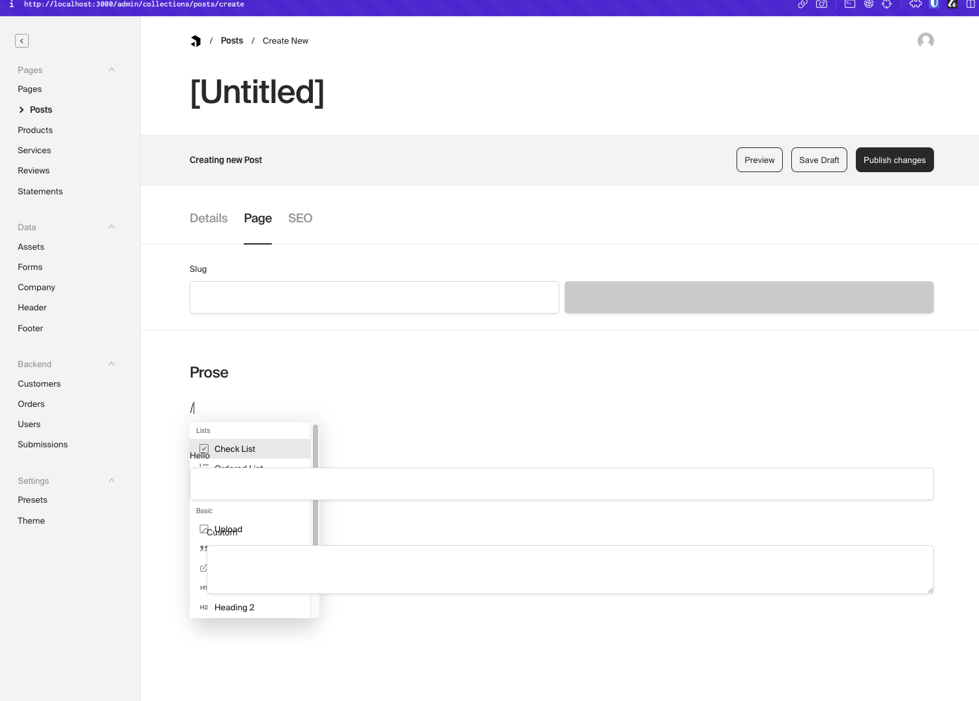
Task: Click the shield ad-blocker icon in the toolbar
Action: (935, 5)
